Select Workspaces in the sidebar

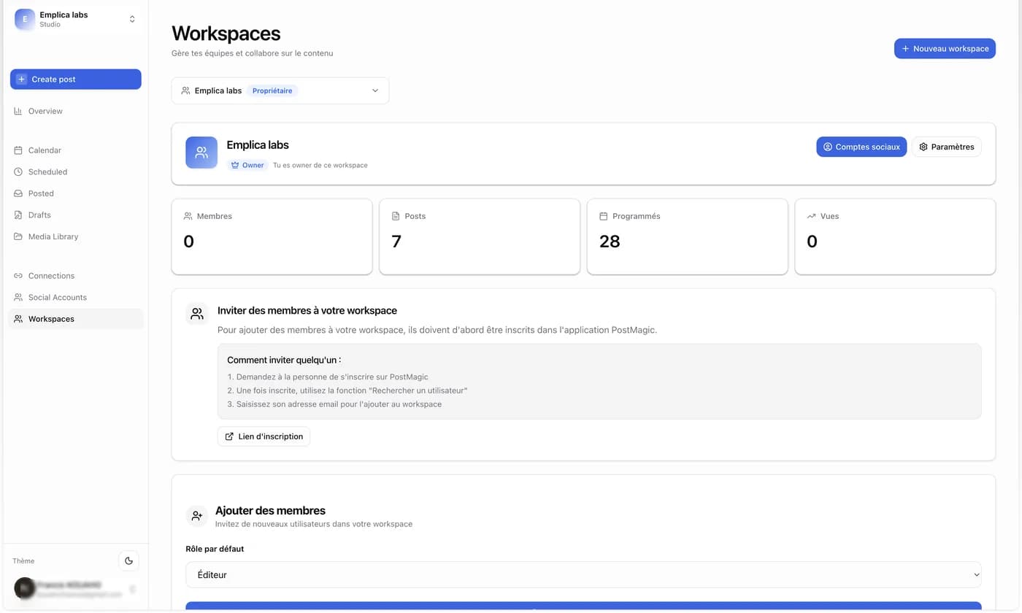pos(76,319)
